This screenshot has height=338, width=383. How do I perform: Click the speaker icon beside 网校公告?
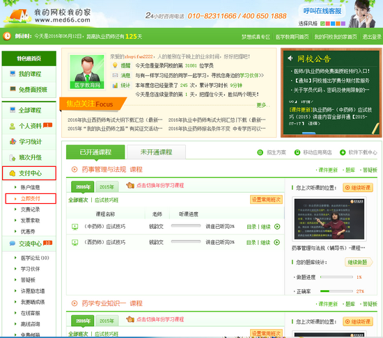pyautogui.click(x=290, y=58)
